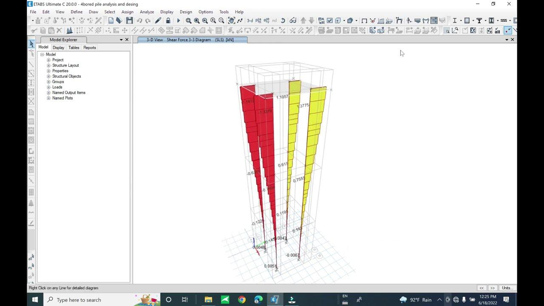This screenshot has height=306, width=544.
Task: Open the Display menu
Action: pyautogui.click(x=167, y=12)
